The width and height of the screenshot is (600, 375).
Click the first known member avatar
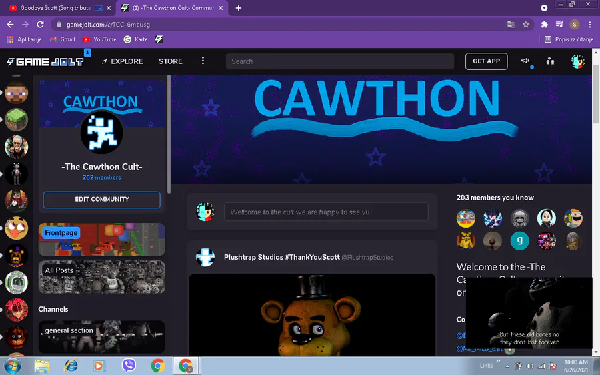pyautogui.click(x=466, y=218)
